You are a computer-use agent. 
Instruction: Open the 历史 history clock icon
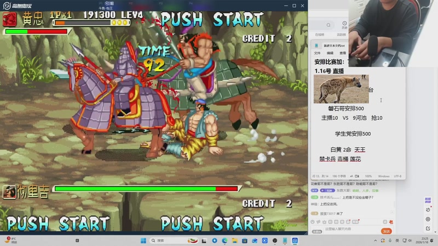tap(344, 25)
